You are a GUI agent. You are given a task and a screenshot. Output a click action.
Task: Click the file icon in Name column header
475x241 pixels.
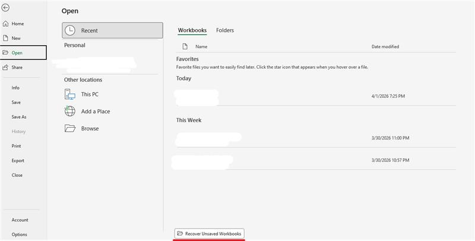(x=185, y=46)
